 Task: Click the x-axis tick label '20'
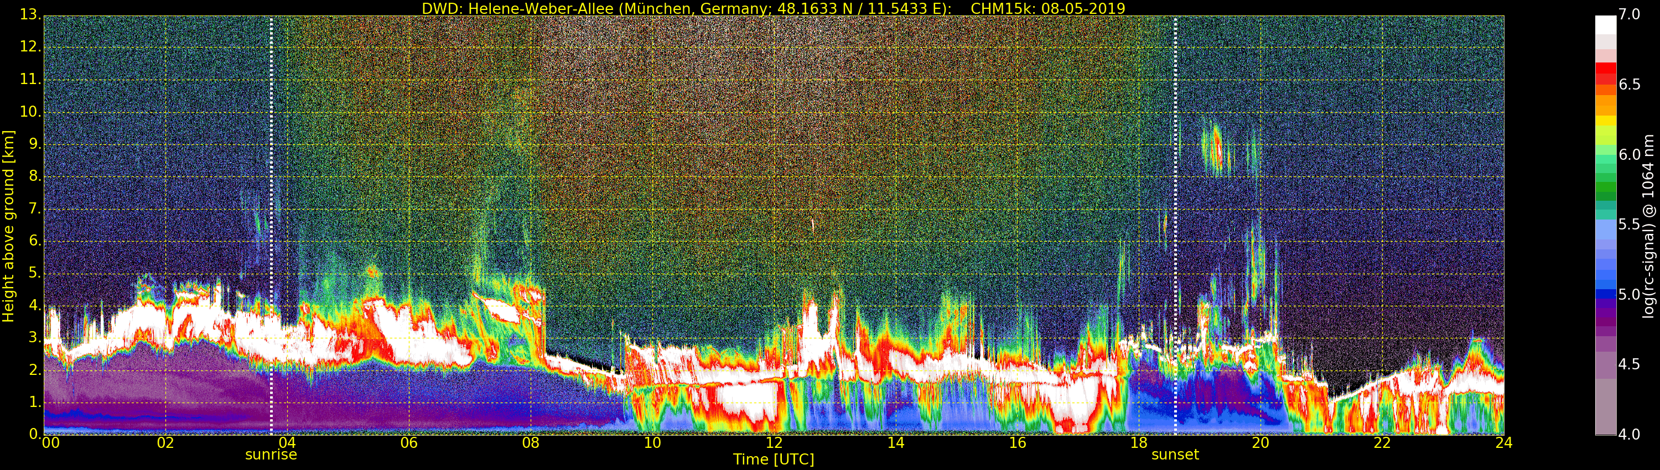point(1260,443)
